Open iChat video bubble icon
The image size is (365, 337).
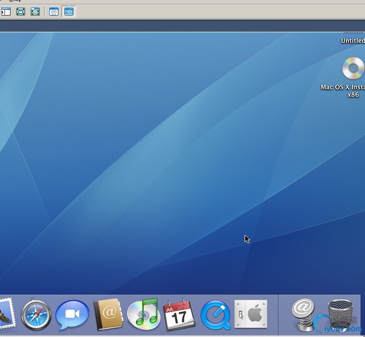[72, 315]
